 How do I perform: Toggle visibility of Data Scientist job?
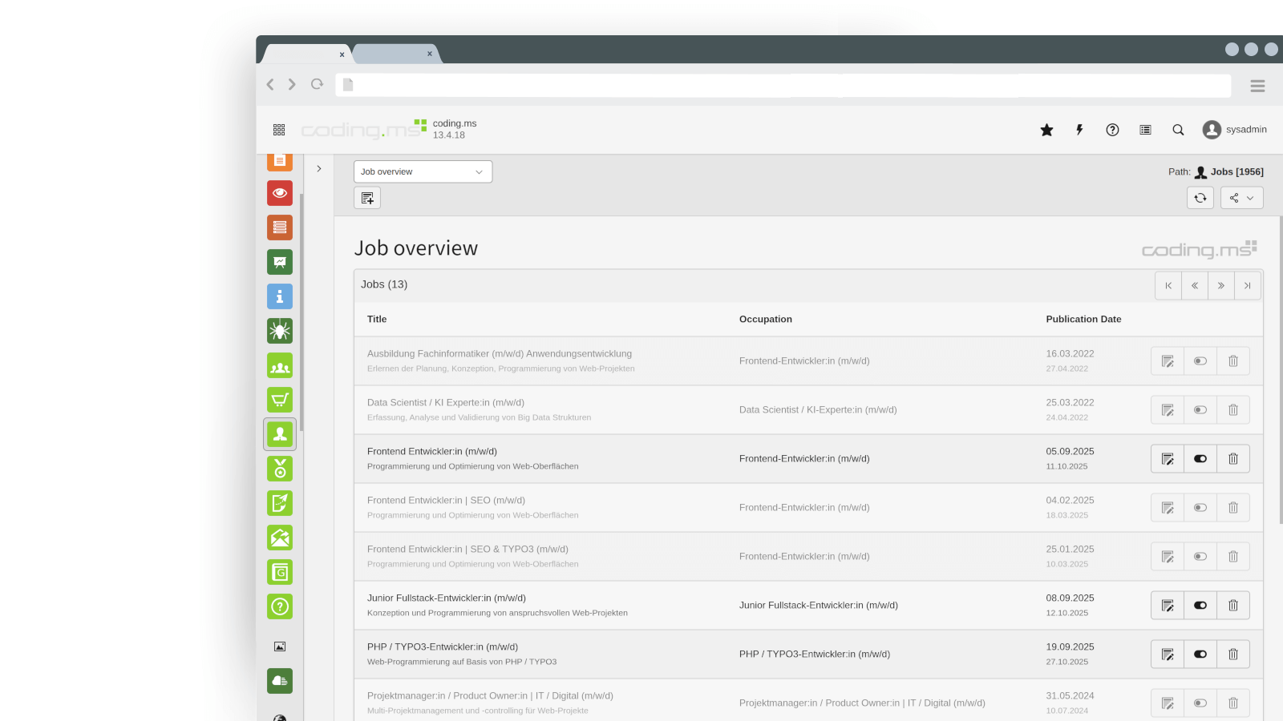click(x=1200, y=410)
